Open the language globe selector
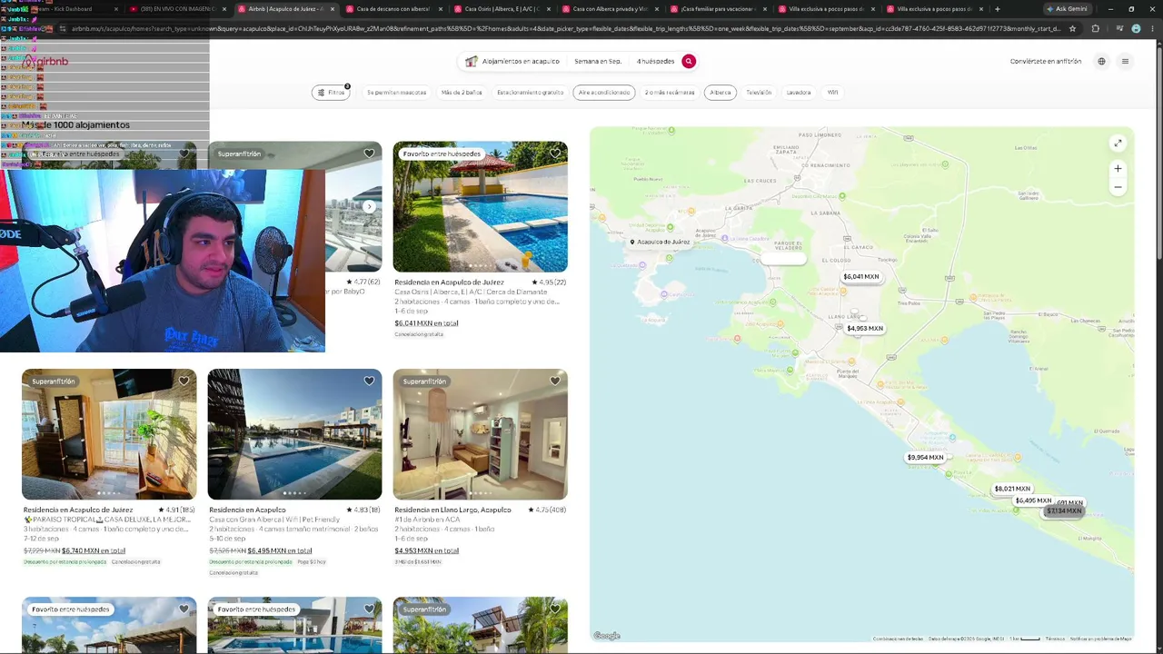This screenshot has height=654, width=1163. pyautogui.click(x=1101, y=62)
